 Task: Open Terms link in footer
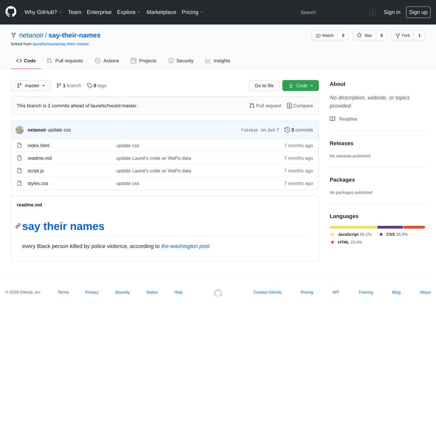pos(63,292)
